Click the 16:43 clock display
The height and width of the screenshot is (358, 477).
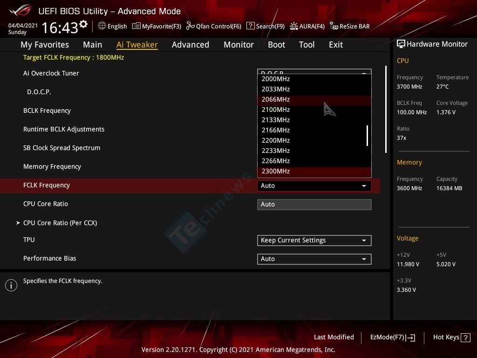click(x=60, y=28)
